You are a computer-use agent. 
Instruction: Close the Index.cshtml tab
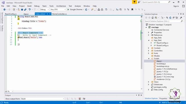(x=50, y=14)
